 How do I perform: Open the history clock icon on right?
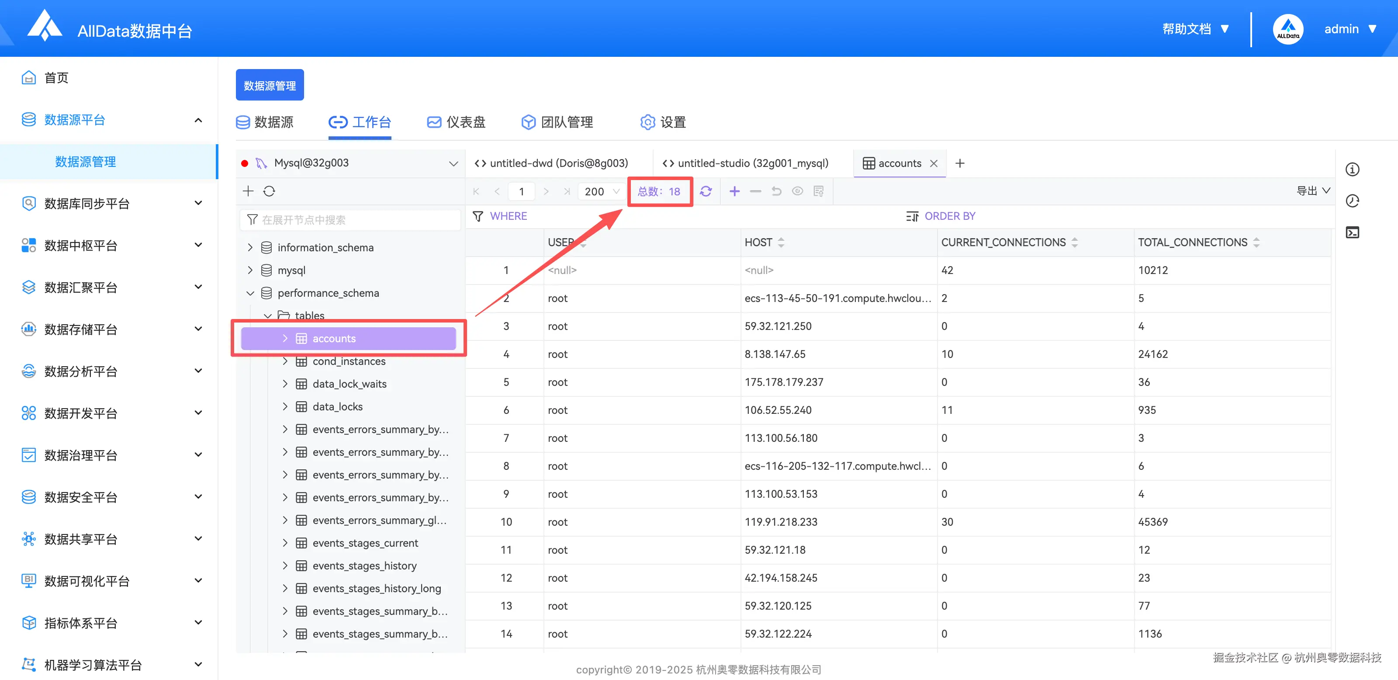point(1352,201)
